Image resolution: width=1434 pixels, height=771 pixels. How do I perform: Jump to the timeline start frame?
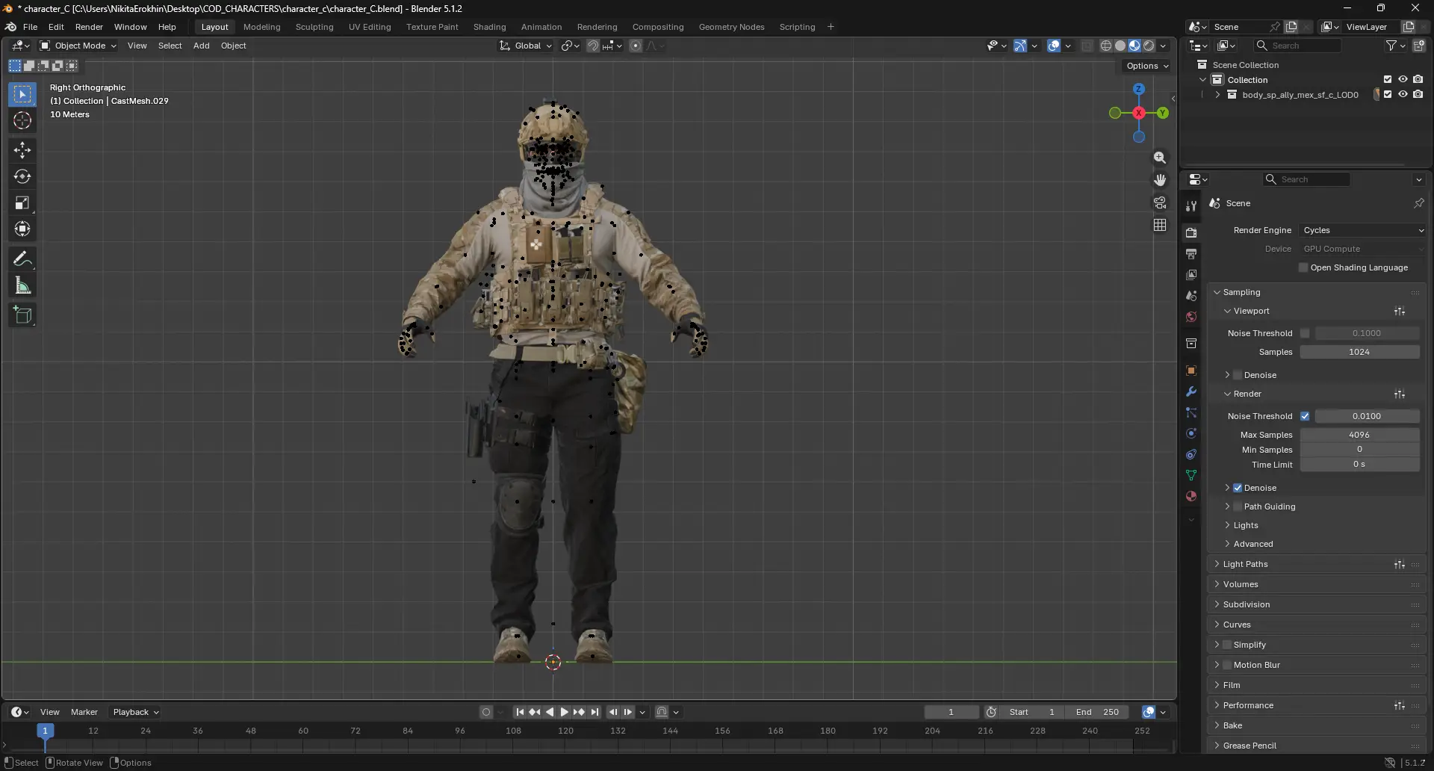(521, 712)
